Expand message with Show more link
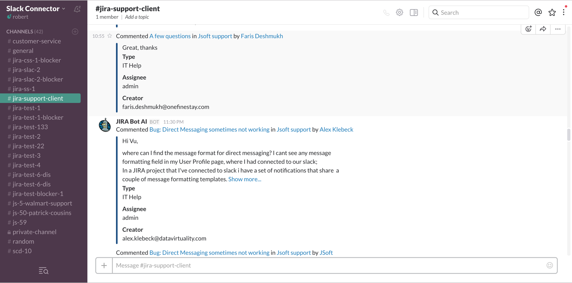 (245, 179)
